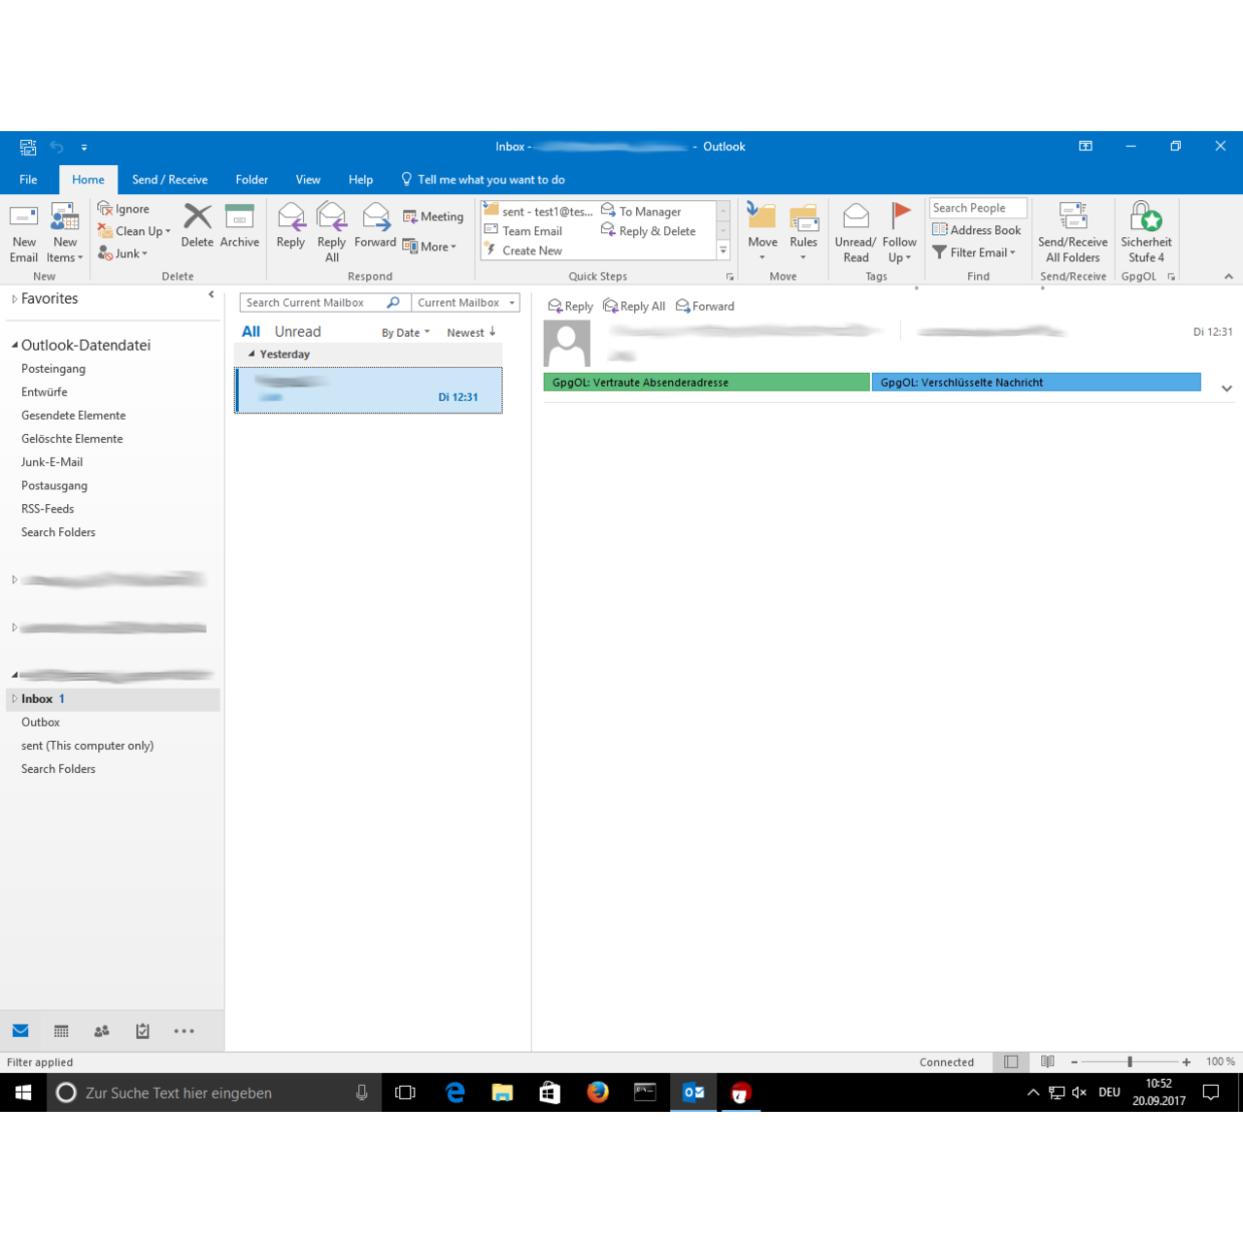Open the Address Book
The width and height of the screenshot is (1243, 1243).
(x=977, y=230)
